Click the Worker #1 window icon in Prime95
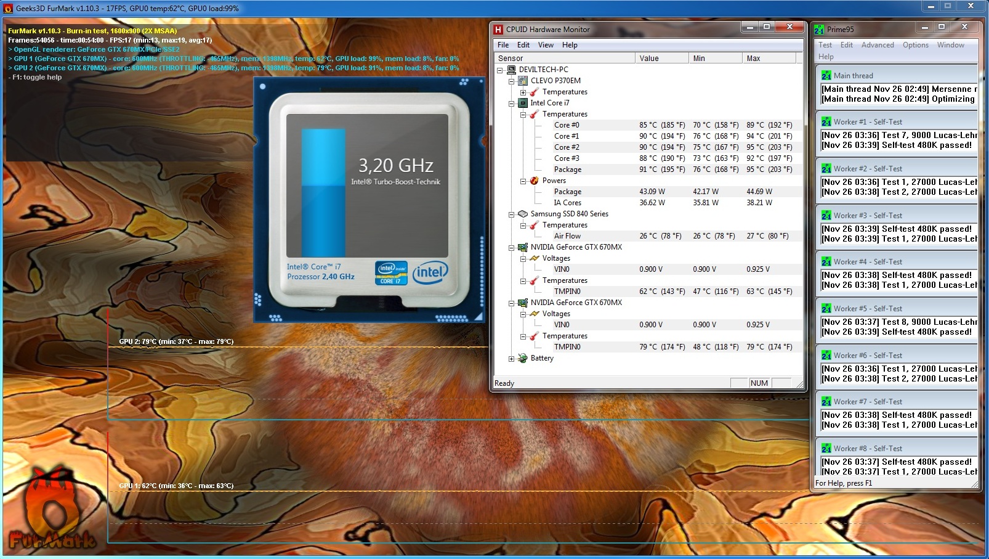The image size is (989, 559). pyautogui.click(x=826, y=122)
